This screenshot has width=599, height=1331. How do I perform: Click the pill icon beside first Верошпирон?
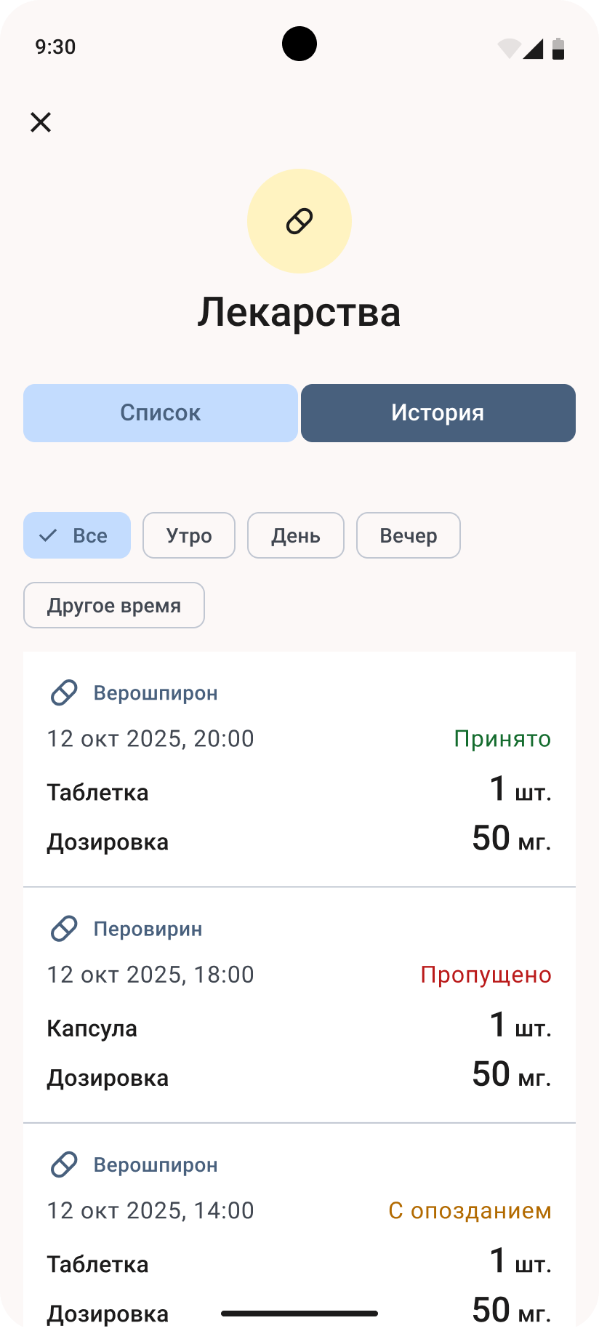[64, 692]
